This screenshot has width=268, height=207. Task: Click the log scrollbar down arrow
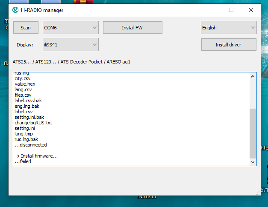tap(253, 162)
